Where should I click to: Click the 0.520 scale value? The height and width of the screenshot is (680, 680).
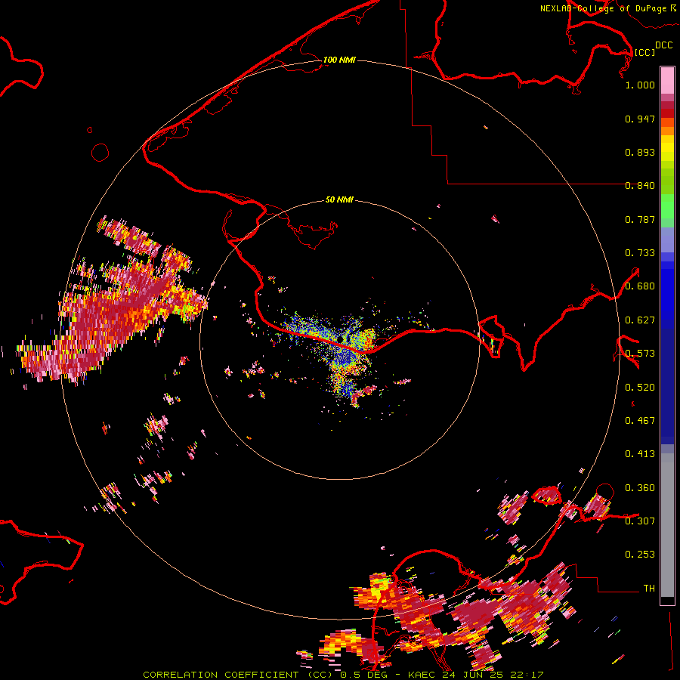point(640,388)
